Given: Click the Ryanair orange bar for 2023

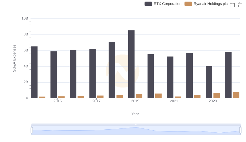Looking at the screenshot, I should coord(217,95).
